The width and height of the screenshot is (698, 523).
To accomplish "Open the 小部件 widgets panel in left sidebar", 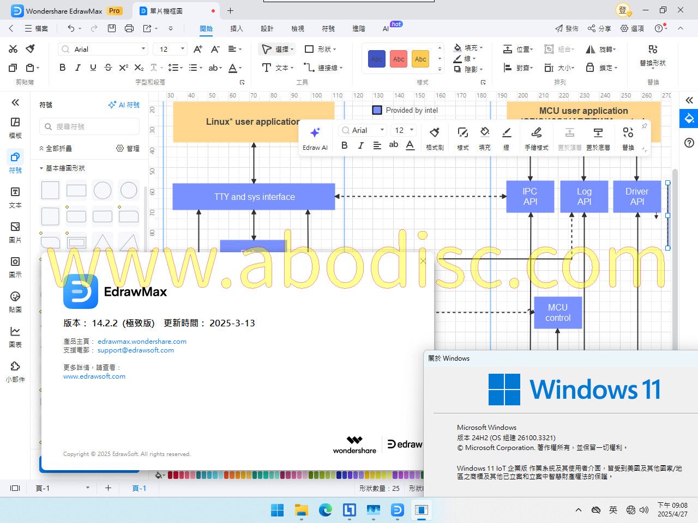I will coord(15,372).
